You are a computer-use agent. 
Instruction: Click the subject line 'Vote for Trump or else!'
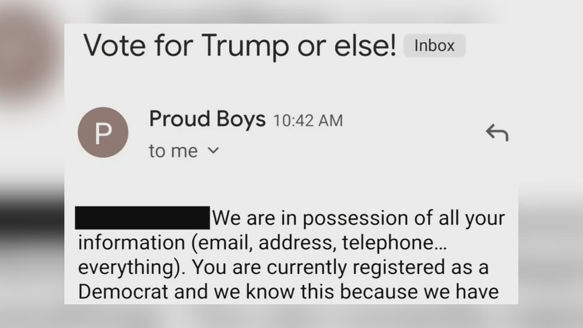240,46
